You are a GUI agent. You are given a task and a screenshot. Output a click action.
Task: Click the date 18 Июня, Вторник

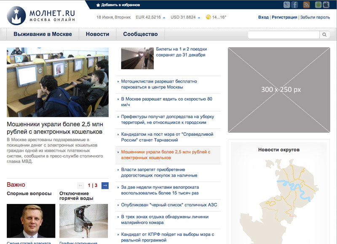click(x=113, y=17)
